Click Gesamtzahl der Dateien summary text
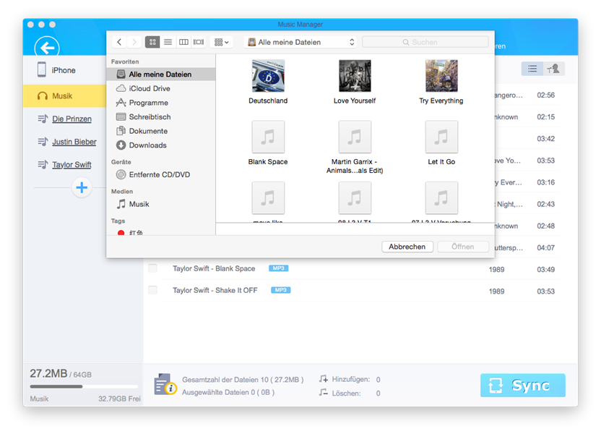This screenshot has height=434, width=601. [x=243, y=380]
